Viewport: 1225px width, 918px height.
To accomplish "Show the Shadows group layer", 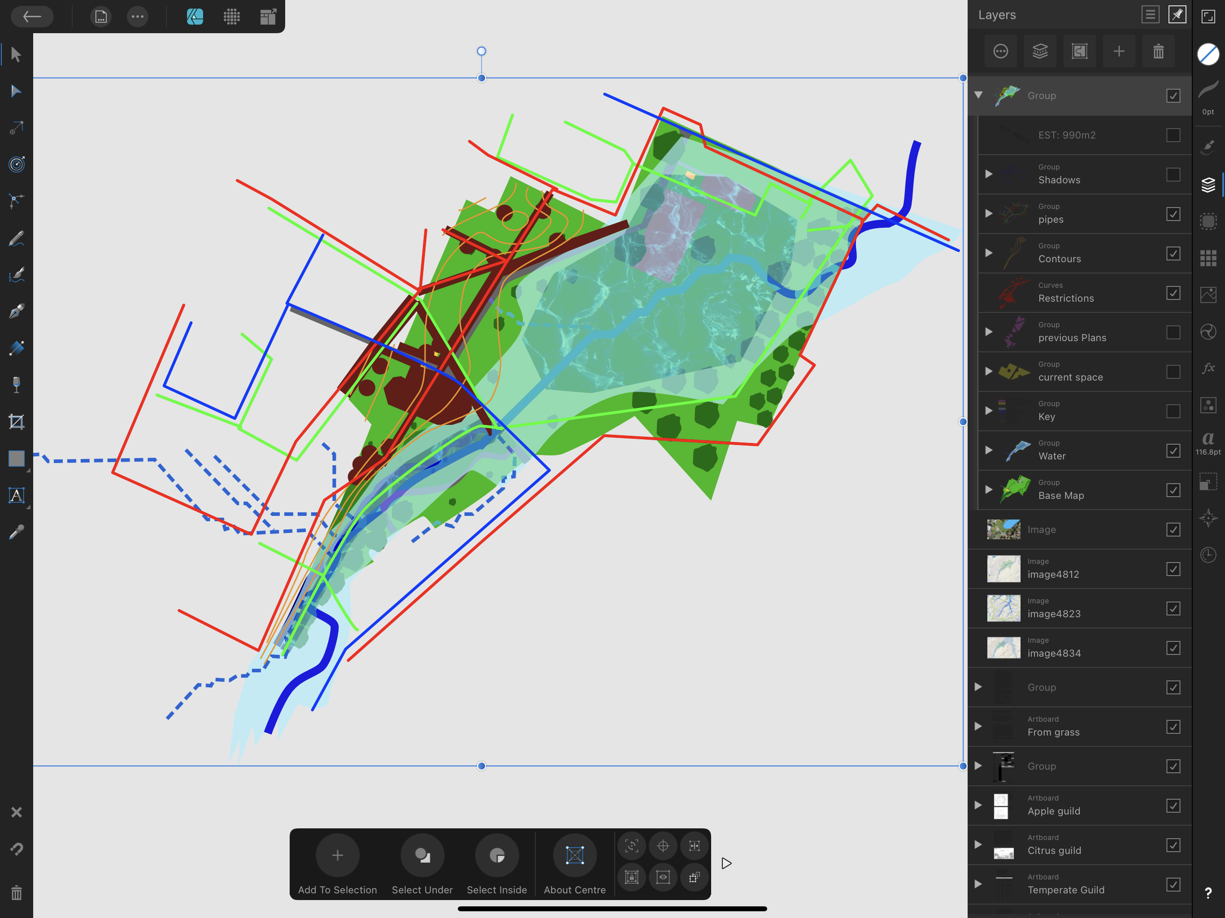I will [1173, 174].
